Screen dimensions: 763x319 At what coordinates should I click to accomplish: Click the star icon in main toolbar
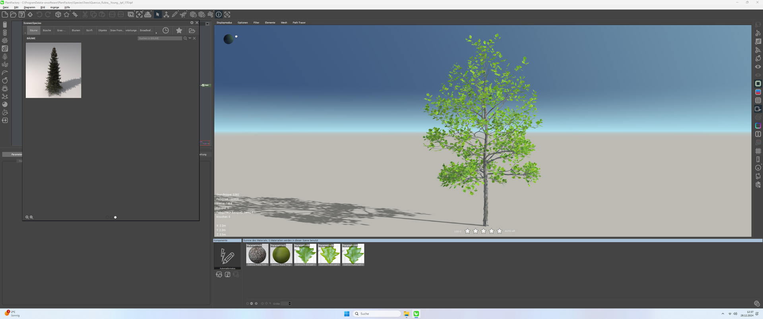[66, 14]
